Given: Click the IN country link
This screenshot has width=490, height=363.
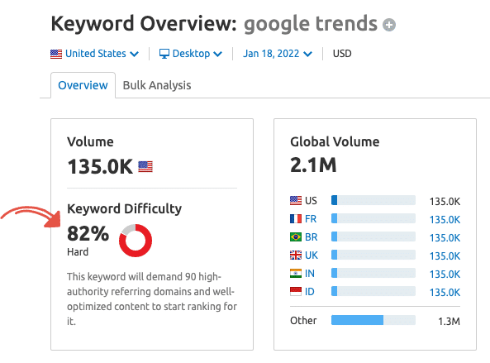Looking at the screenshot, I should point(310,274).
